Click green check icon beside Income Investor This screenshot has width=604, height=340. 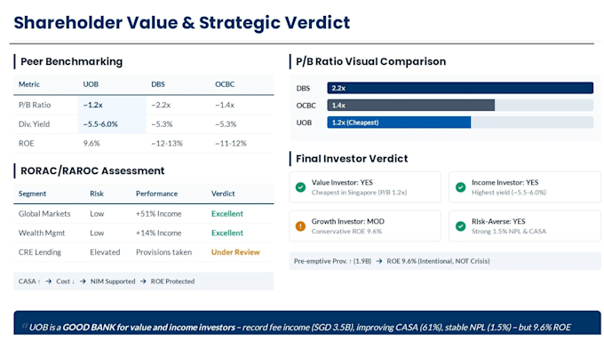pyautogui.click(x=460, y=187)
